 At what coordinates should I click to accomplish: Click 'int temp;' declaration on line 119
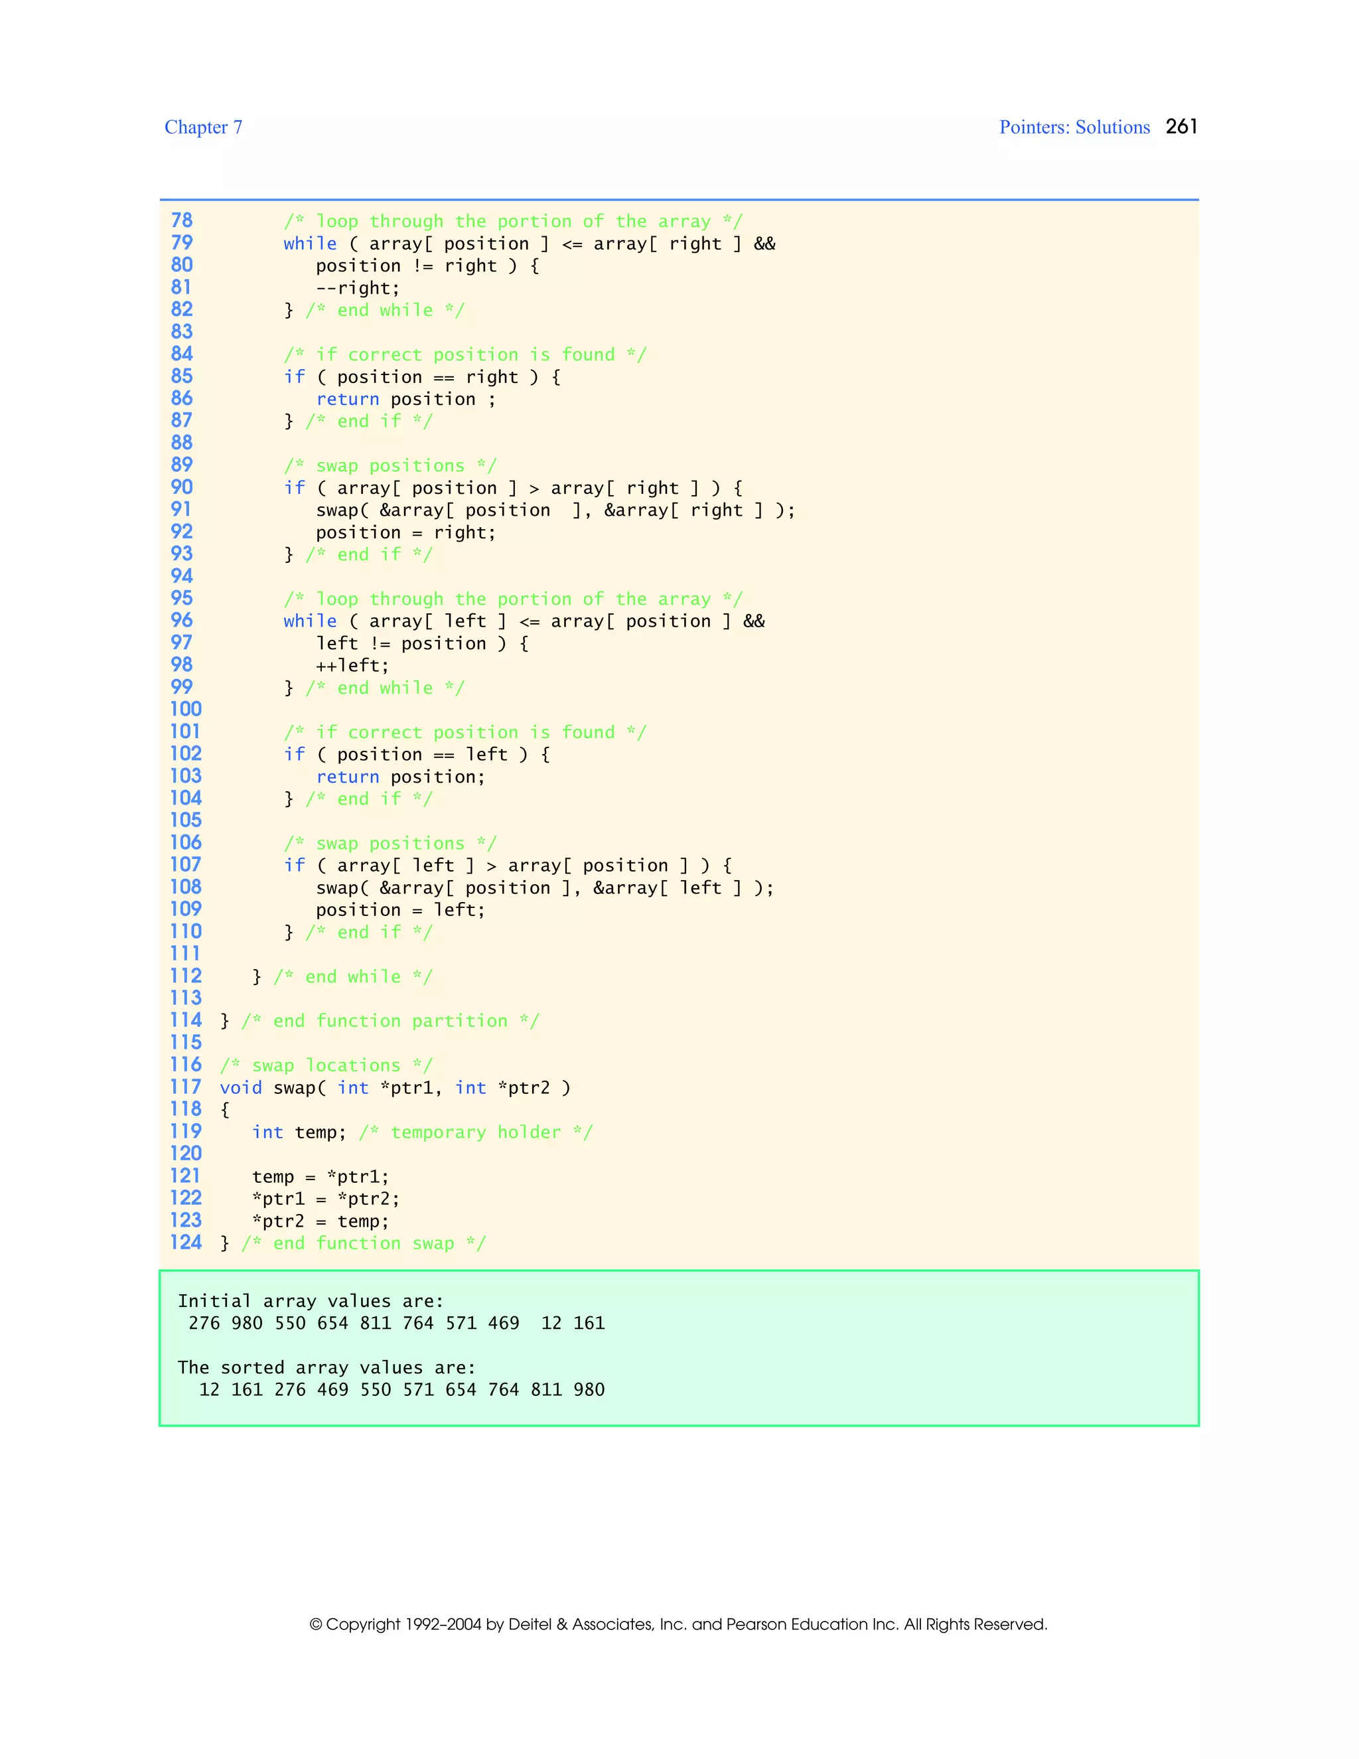pos(299,1132)
